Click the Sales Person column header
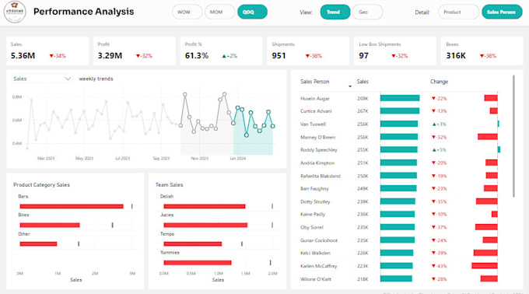 (315, 82)
